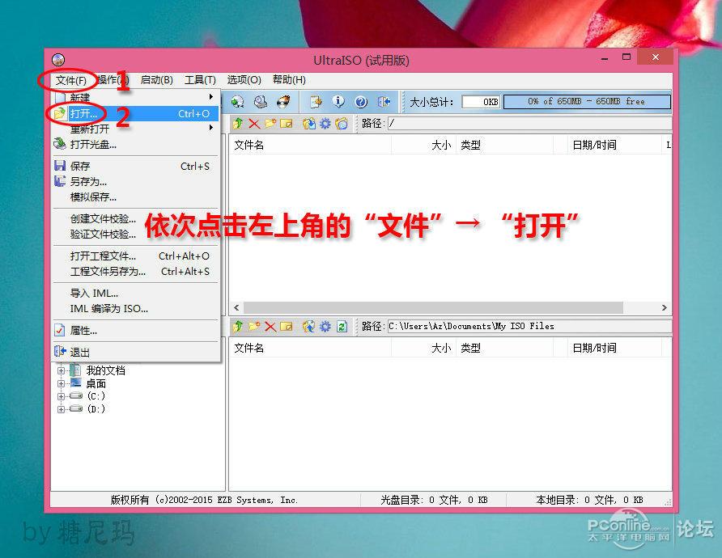Click the green add-files arrow in local pane
Screen dimensions: 722x558
[x=238, y=326]
